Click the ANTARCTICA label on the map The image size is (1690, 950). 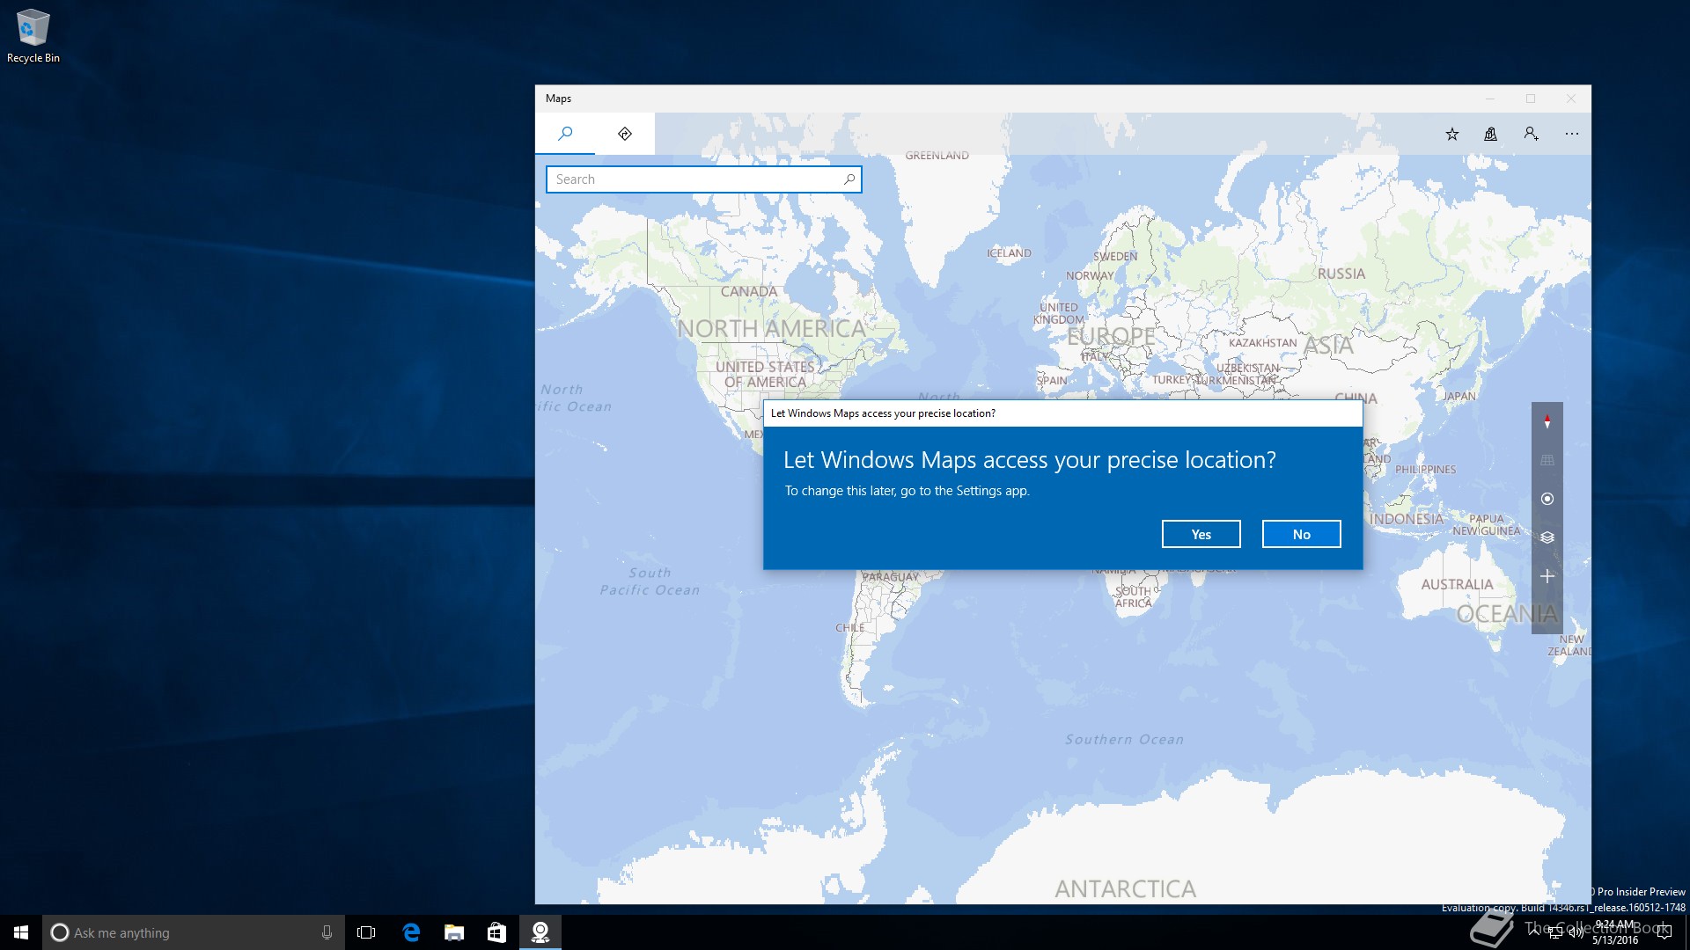1126,889
